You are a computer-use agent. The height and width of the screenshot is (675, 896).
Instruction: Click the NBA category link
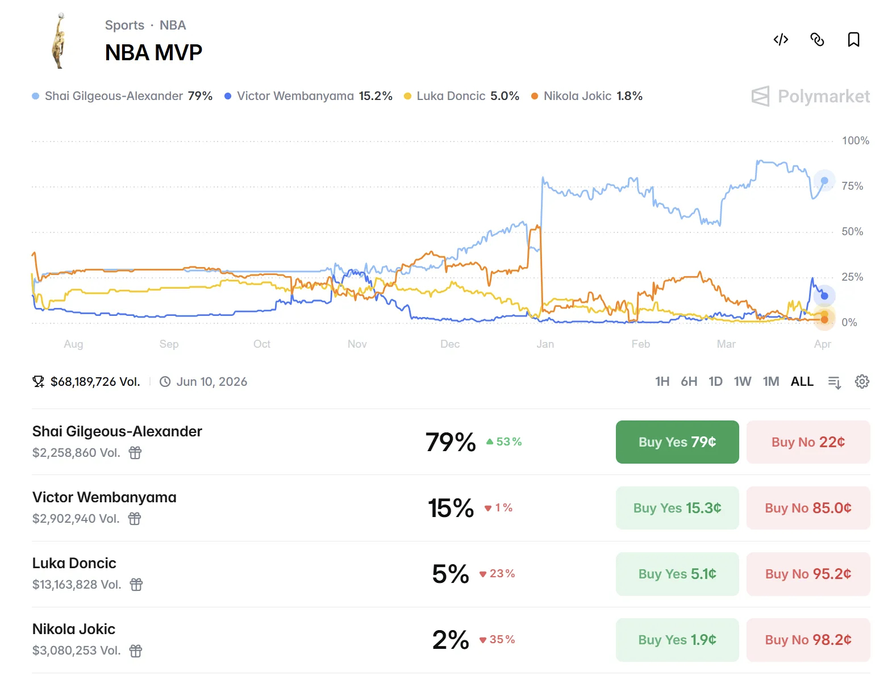[174, 25]
